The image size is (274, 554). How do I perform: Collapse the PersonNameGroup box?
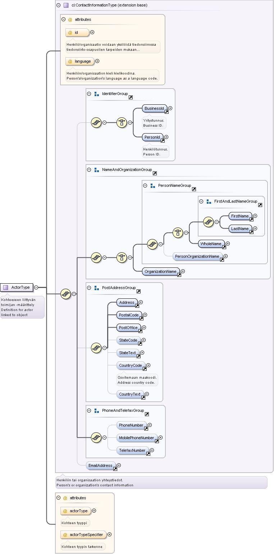pyautogui.click(x=145, y=186)
